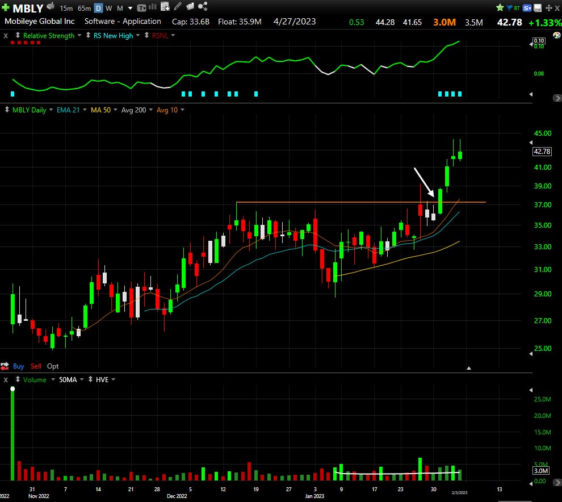Click the bar chart style icon

pyautogui.click(x=153, y=6)
